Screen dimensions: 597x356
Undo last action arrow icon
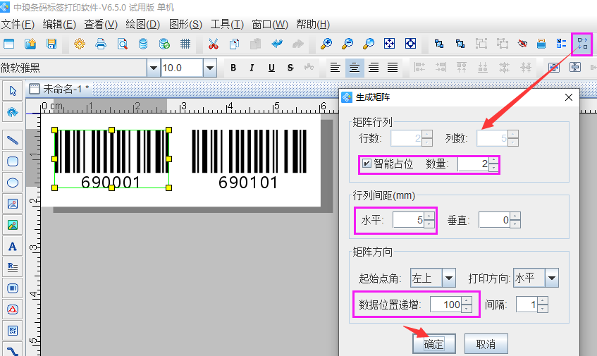[277, 44]
